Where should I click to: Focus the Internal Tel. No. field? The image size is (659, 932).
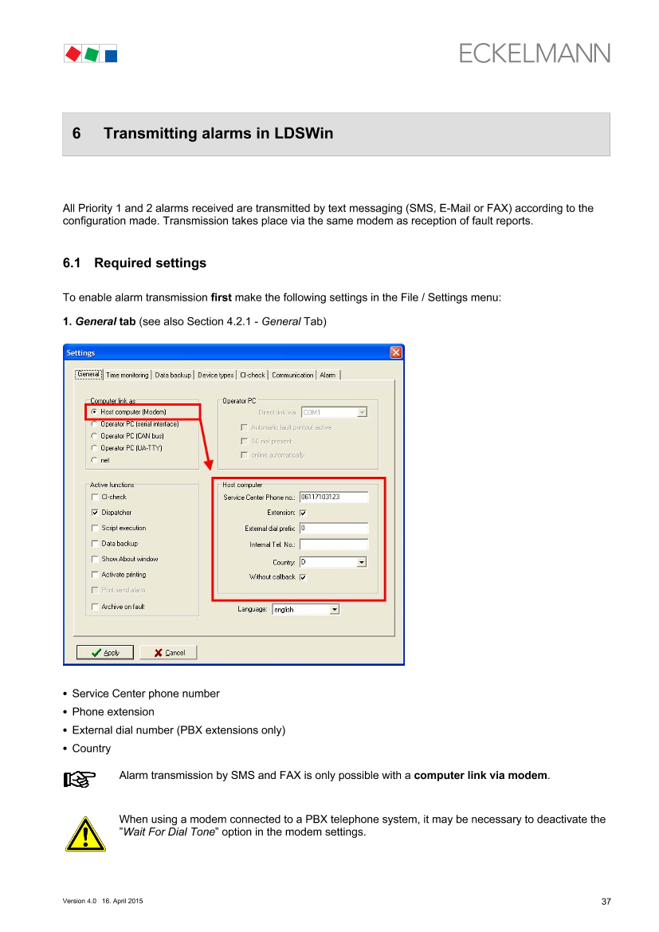(x=334, y=545)
